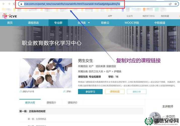Click the 男生女生 course cover image

tap(46, 73)
